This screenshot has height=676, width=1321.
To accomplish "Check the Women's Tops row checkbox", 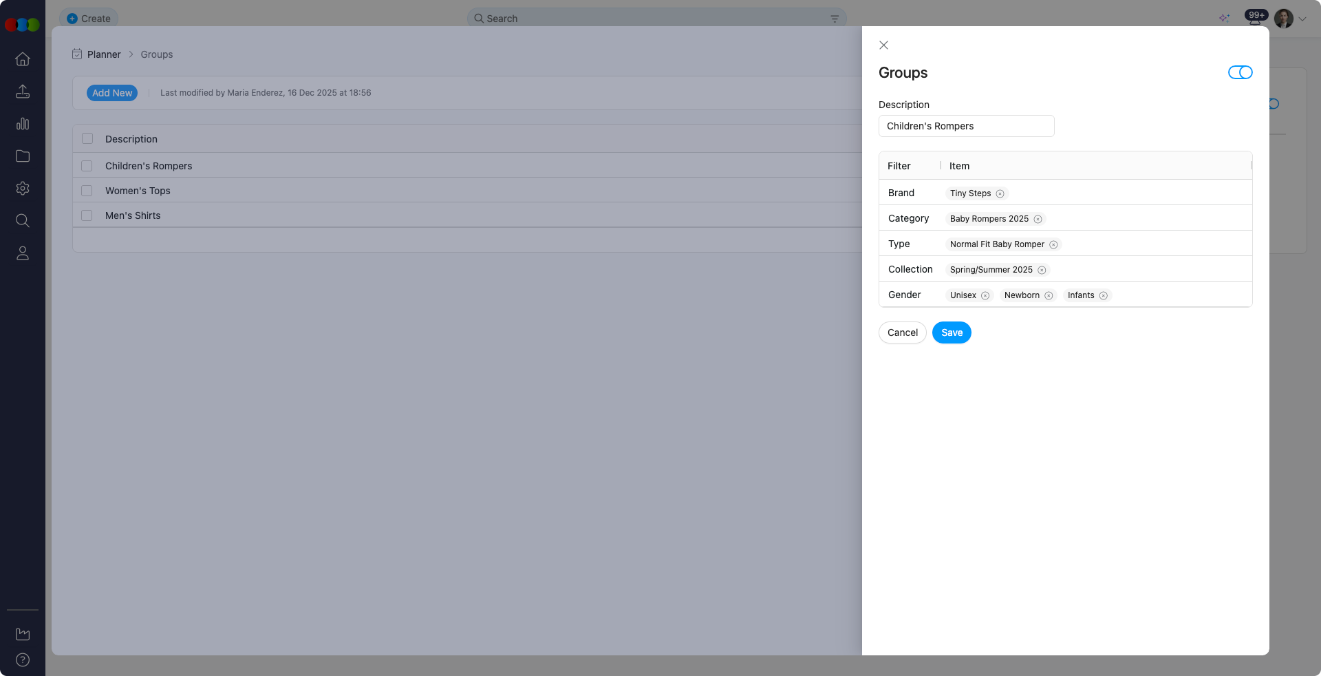I will 87,191.
